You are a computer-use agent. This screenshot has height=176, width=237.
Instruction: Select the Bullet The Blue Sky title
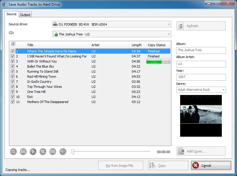(x=40, y=66)
